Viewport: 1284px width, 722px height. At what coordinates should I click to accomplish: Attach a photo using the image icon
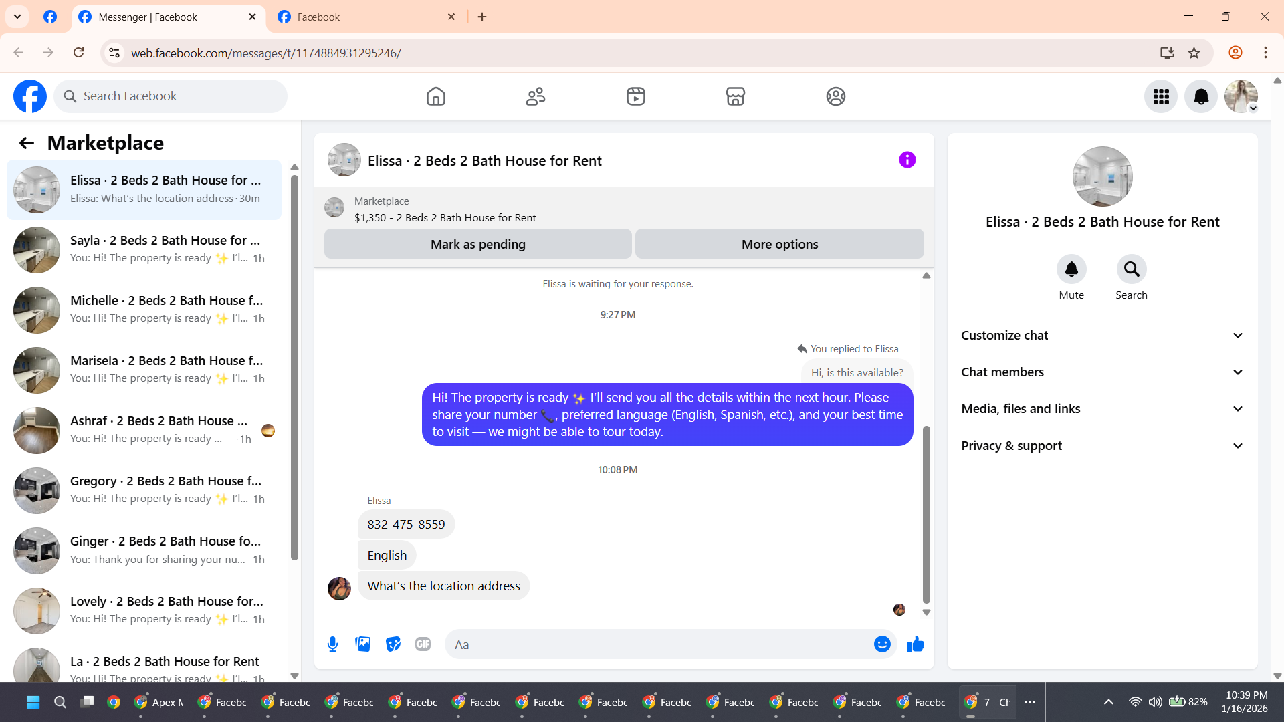point(362,644)
